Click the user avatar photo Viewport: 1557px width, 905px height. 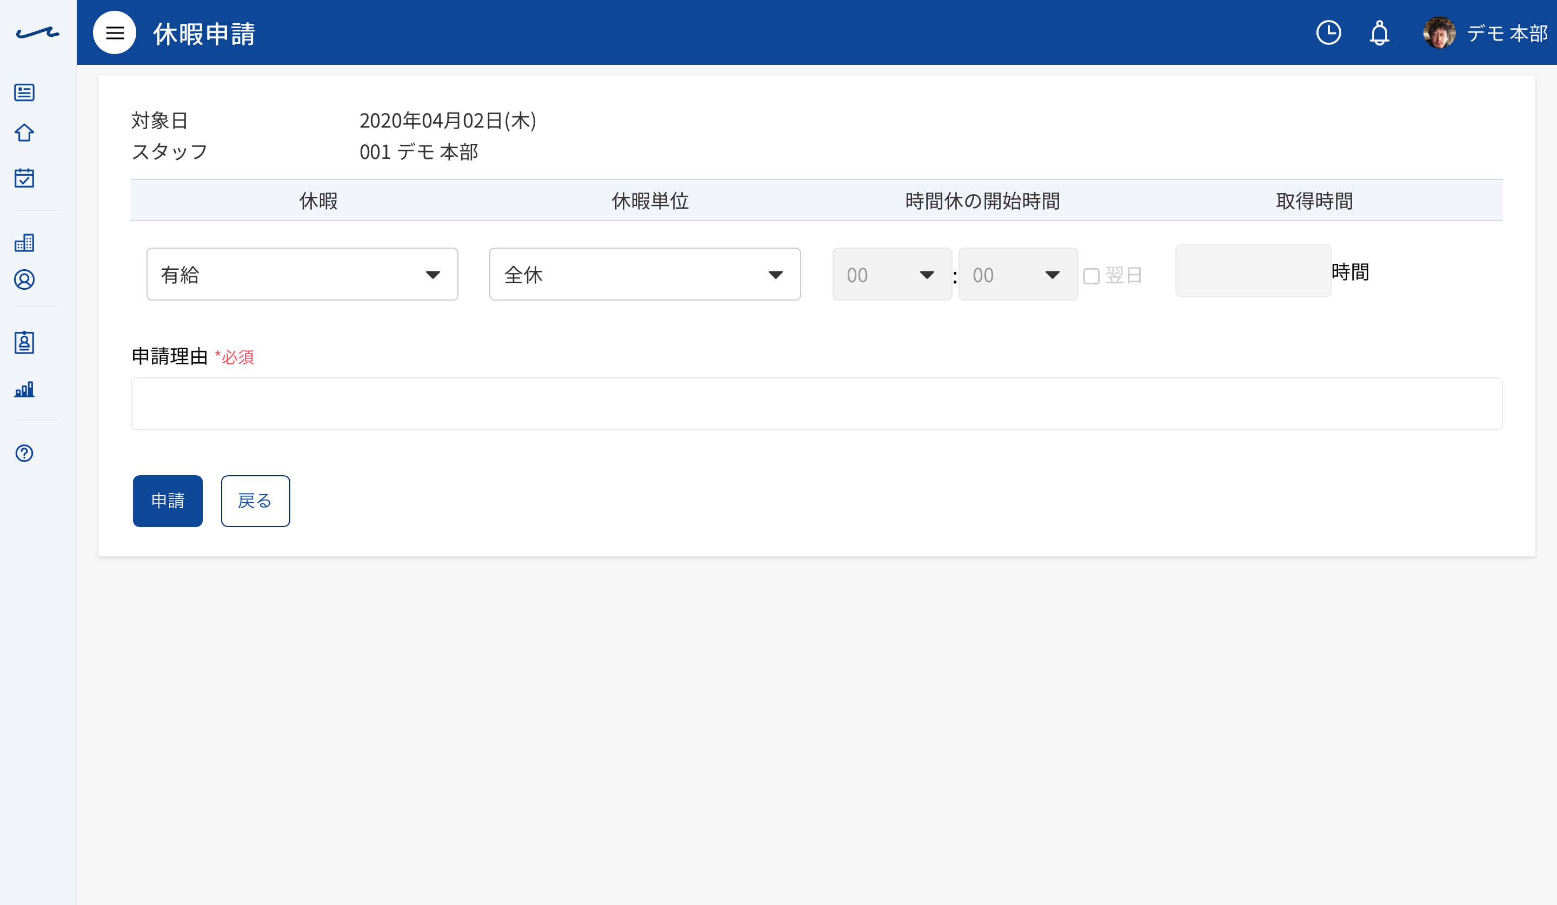1439,33
